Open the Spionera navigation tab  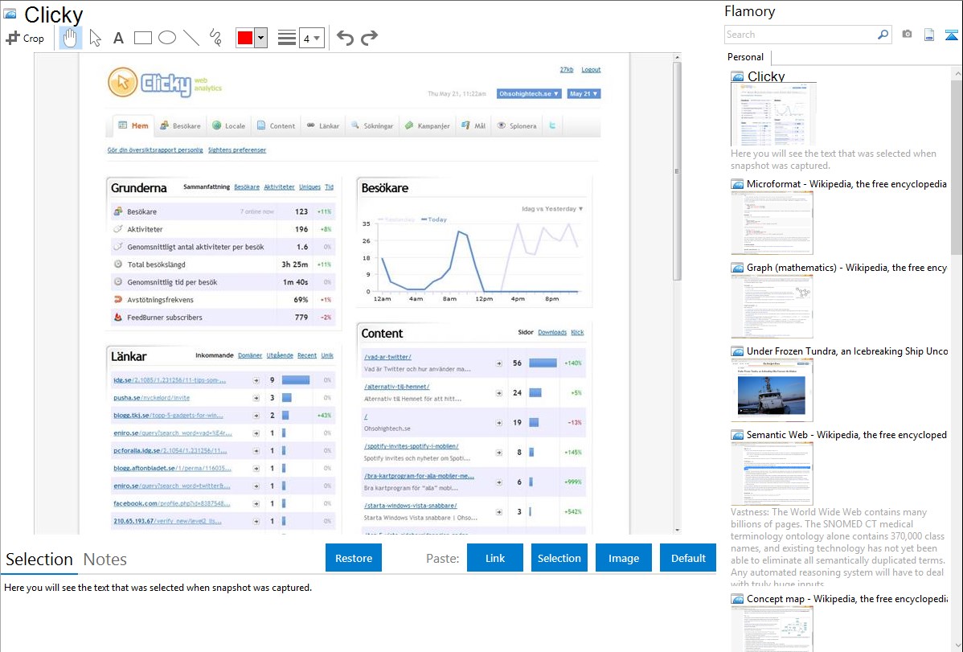click(517, 126)
